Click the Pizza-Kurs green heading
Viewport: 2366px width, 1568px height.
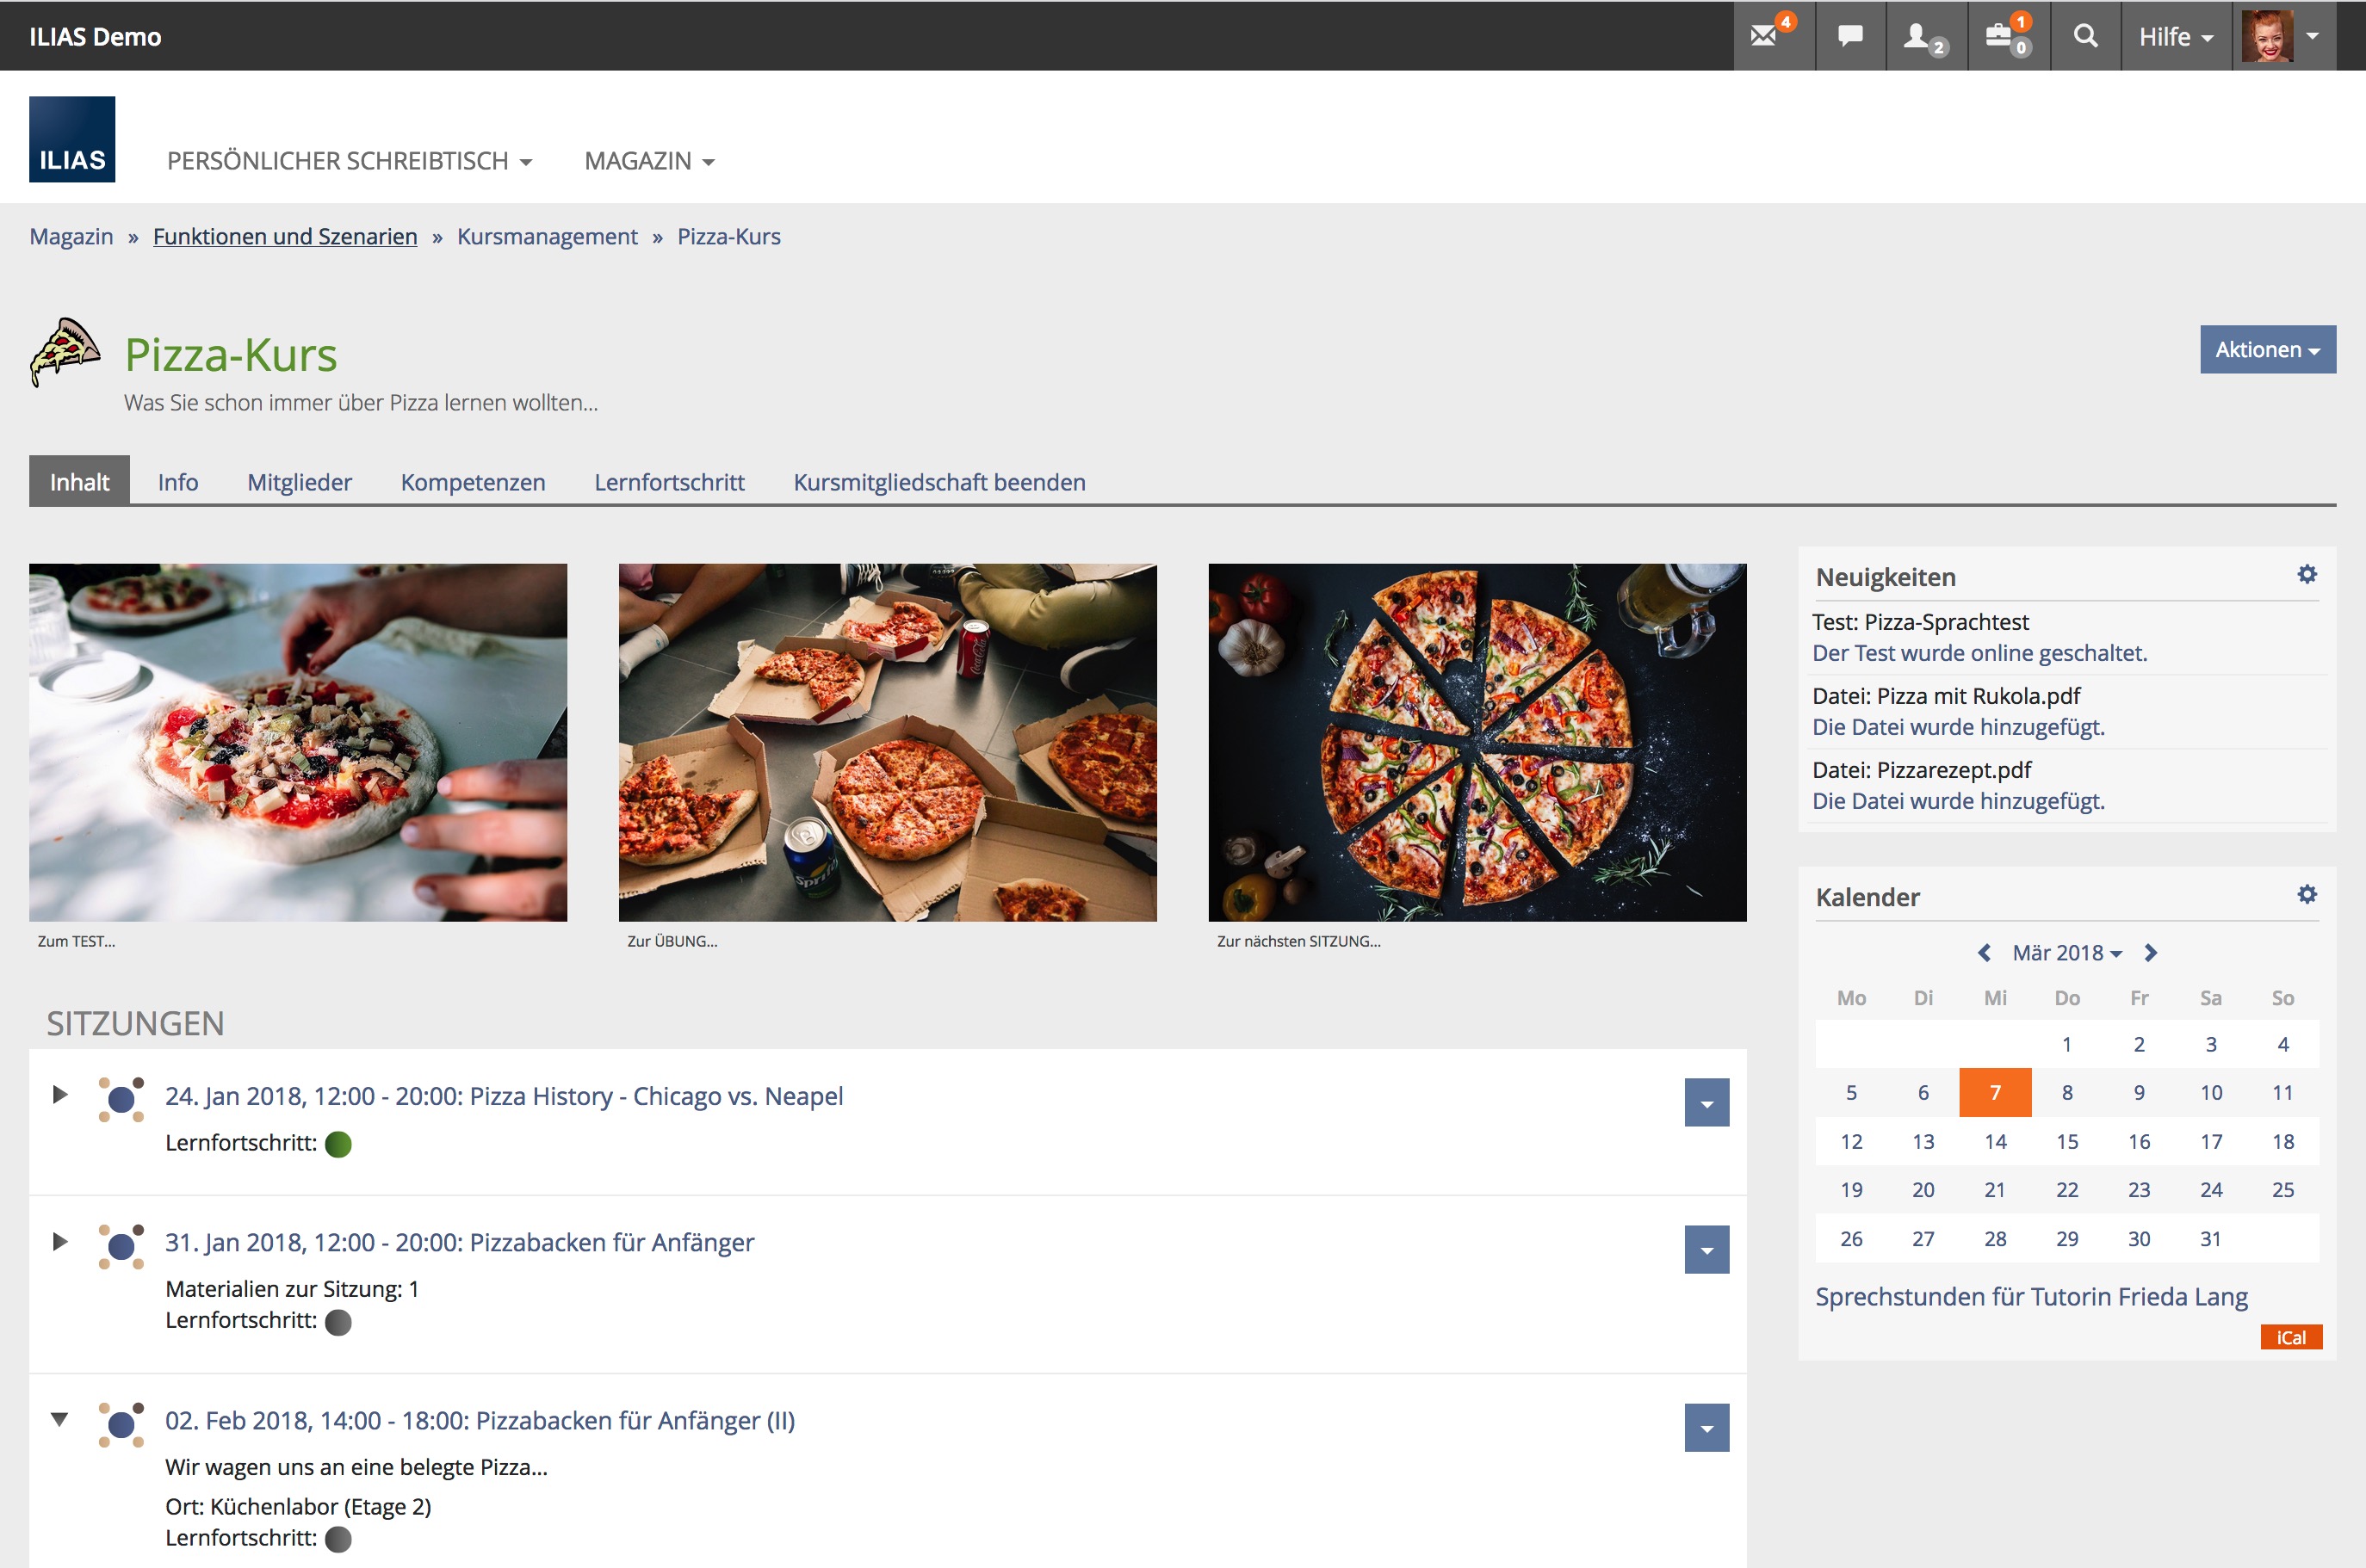[x=231, y=354]
